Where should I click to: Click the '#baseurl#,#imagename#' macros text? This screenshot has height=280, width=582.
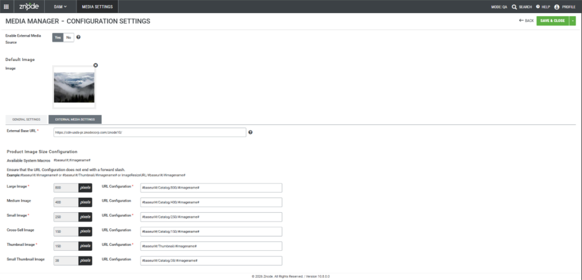[72, 161]
